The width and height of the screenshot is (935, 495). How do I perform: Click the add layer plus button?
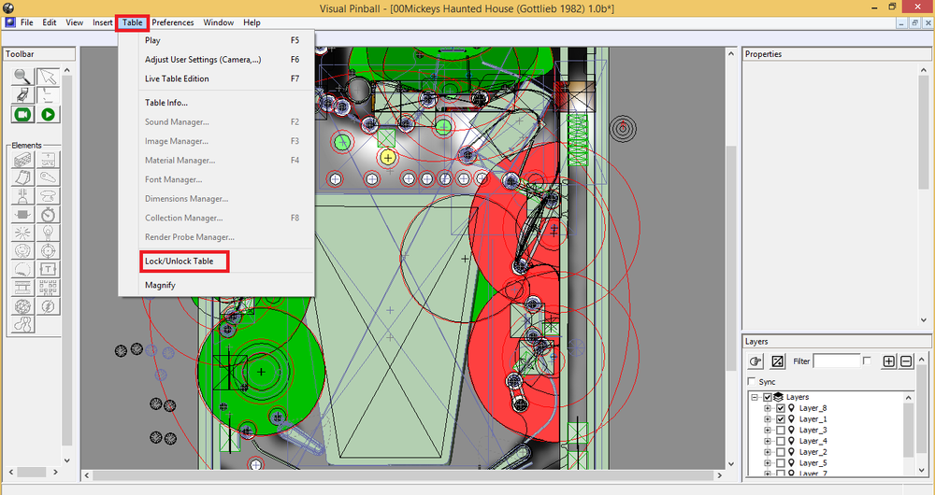click(x=888, y=361)
